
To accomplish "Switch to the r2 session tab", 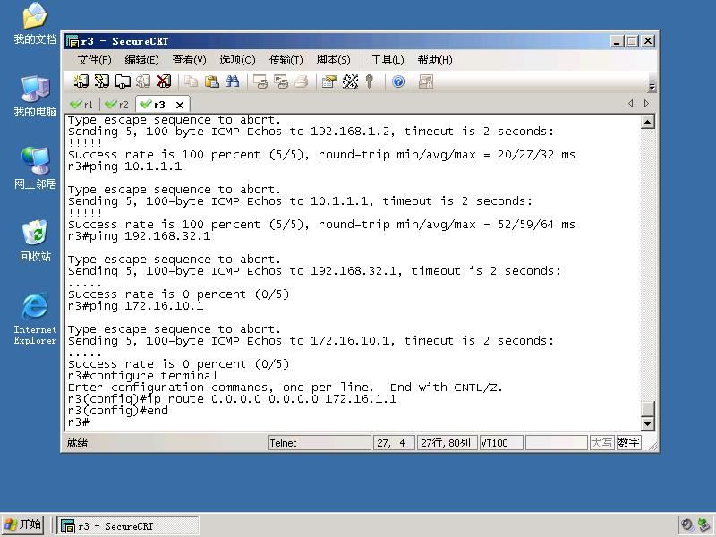I will (117, 105).
